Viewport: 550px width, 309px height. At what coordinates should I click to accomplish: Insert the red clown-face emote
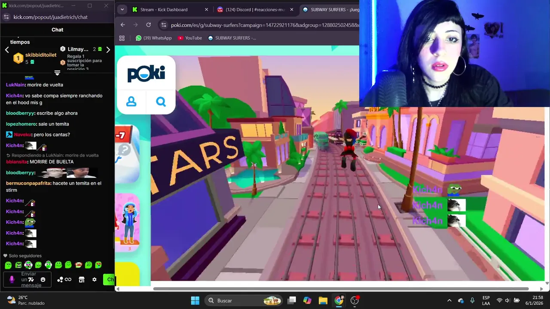coord(79,265)
